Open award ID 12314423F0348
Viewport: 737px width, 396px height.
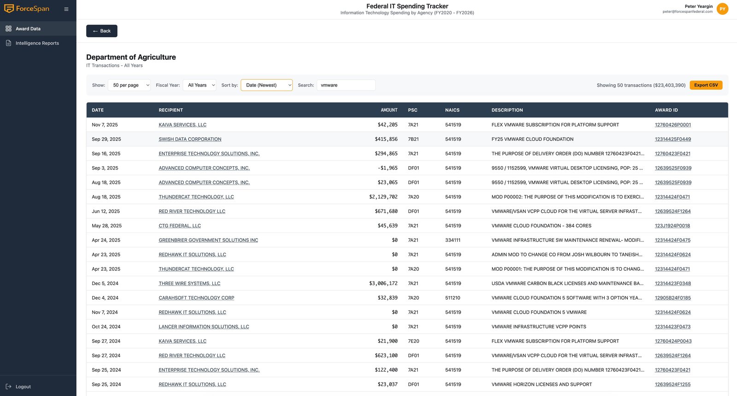[x=673, y=283]
